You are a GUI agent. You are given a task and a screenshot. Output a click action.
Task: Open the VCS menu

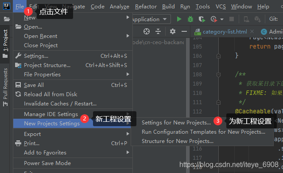(221, 7)
